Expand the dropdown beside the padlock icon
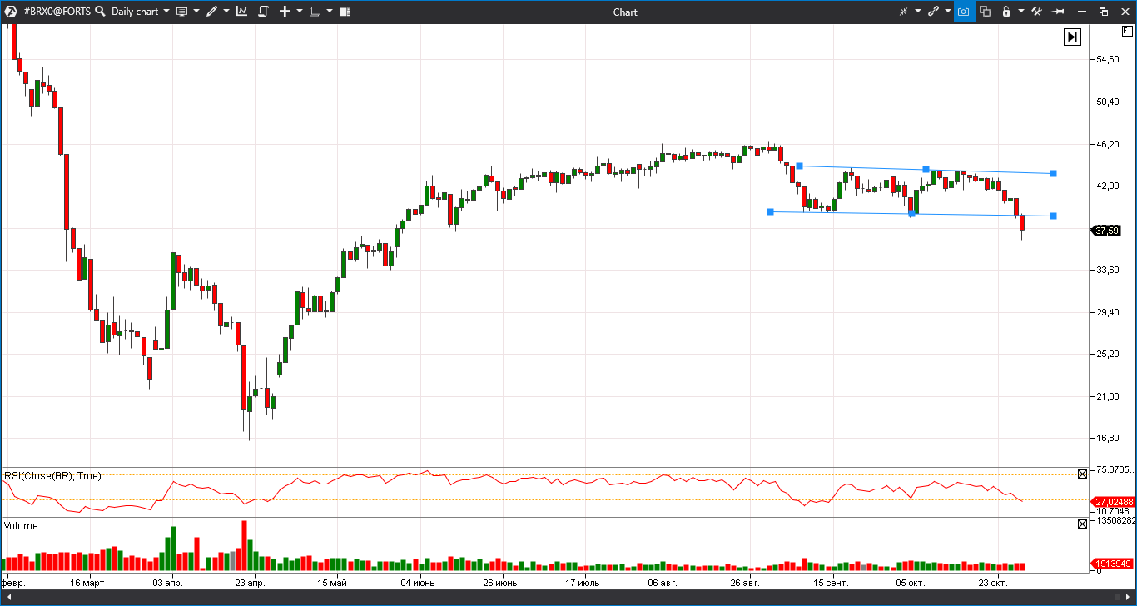Viewport: 1137px width, 606px height. coord(1021,11)
